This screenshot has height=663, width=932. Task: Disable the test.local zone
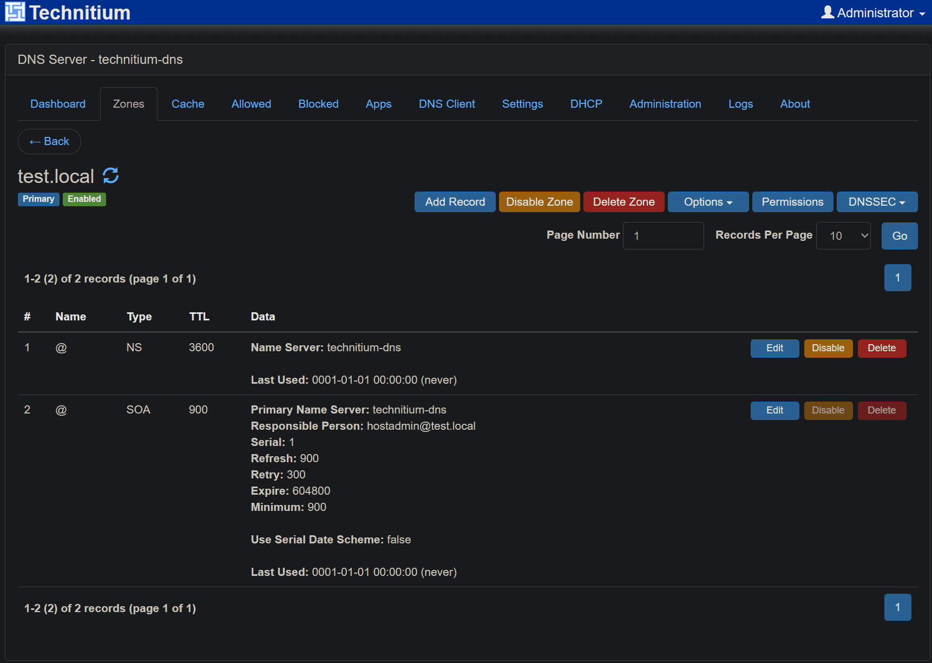click(x=539, y=202)
